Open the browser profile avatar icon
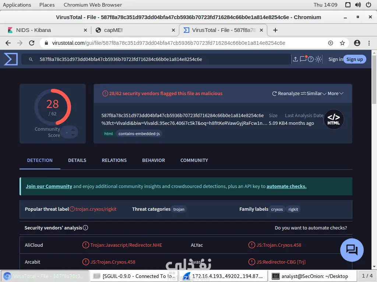The width and height of the screenshot is (377, 282). [357, 43]
